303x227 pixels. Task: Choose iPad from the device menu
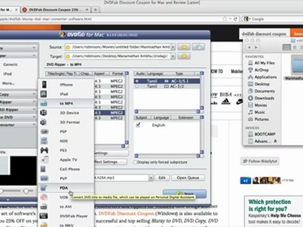tap(64, 94)
